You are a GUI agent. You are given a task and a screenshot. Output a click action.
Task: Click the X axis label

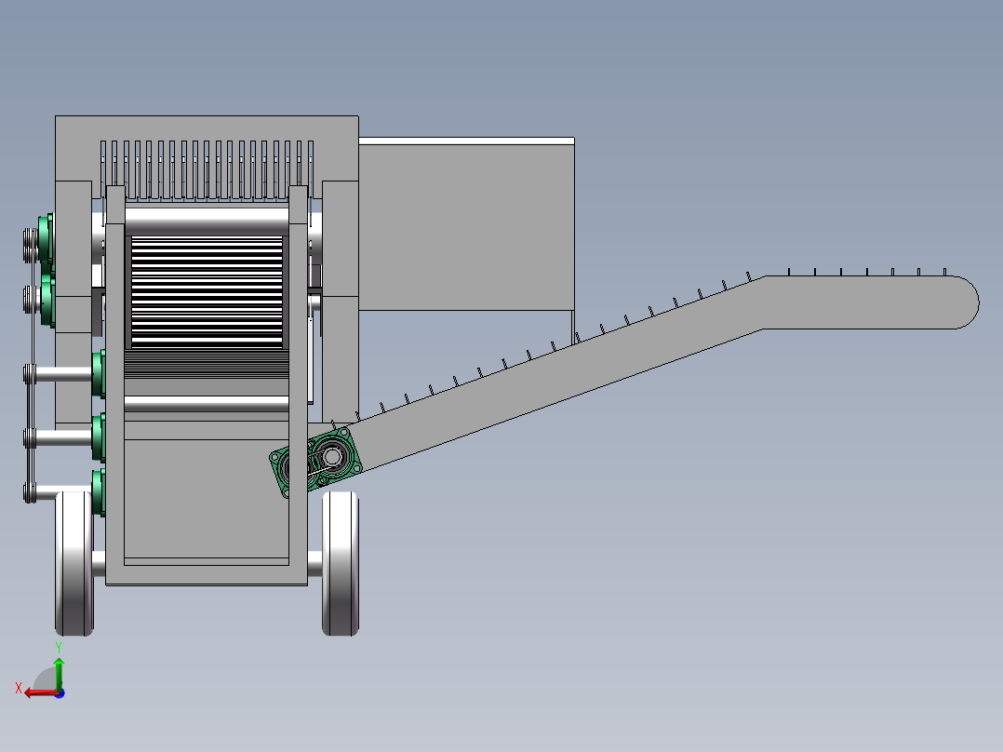[19, 688]
